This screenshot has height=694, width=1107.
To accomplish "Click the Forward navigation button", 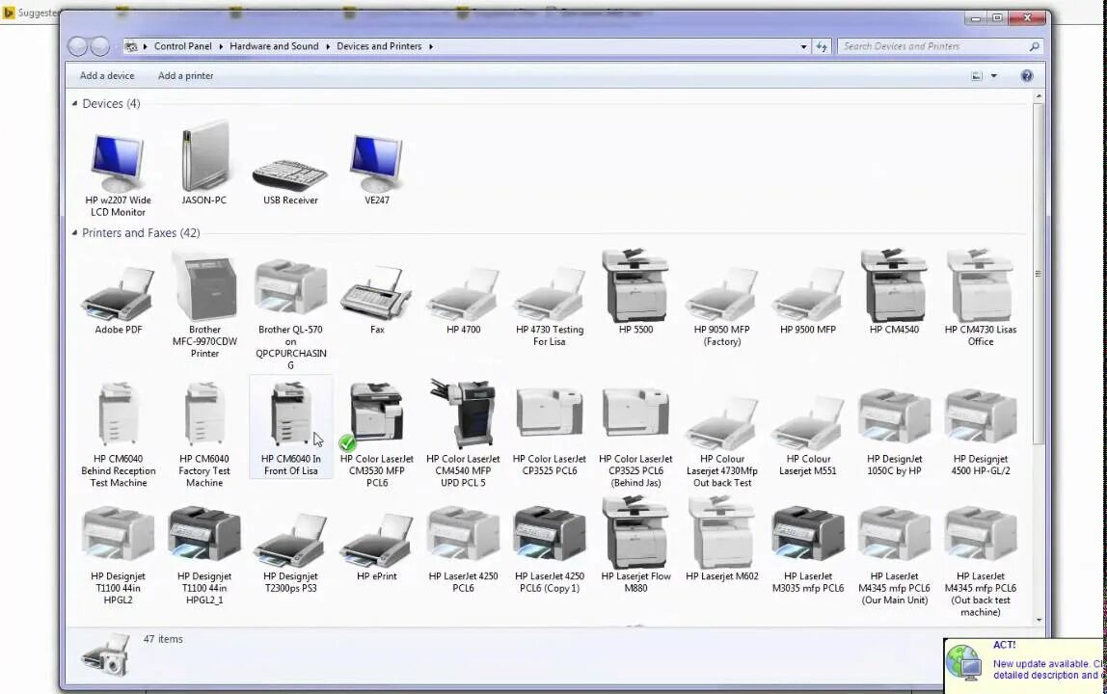I will pyautogui.click(x=100, y=46).
